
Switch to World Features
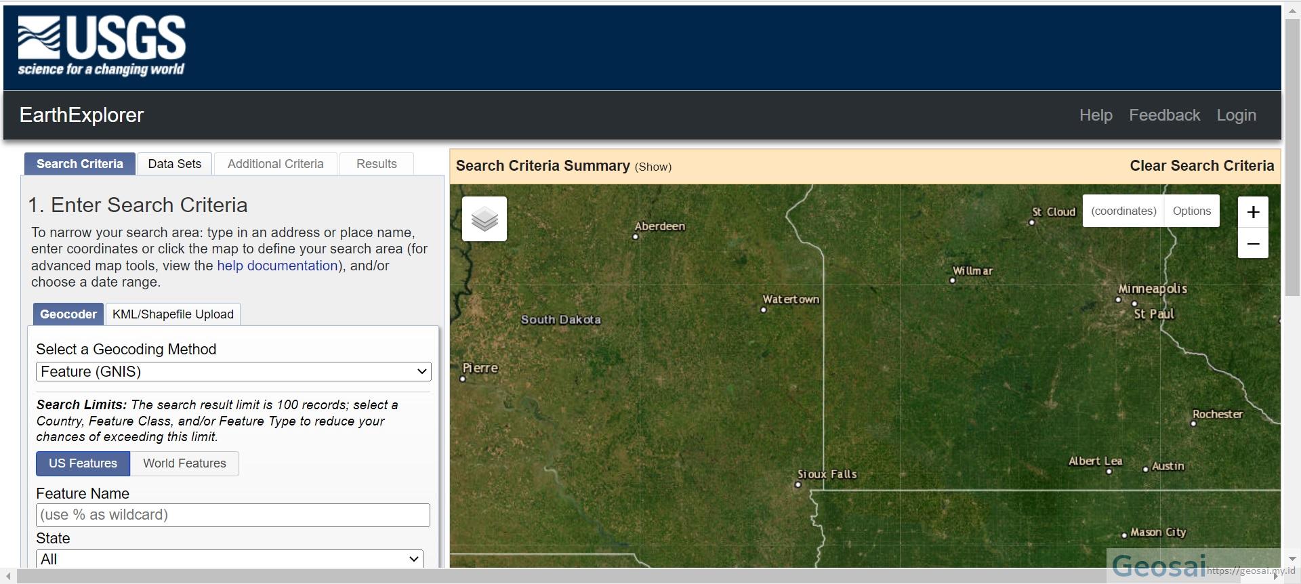[184, 463]
